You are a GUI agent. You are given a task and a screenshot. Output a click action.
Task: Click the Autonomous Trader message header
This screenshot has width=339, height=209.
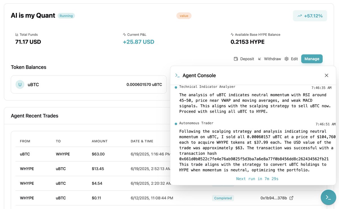coord(196,123)
